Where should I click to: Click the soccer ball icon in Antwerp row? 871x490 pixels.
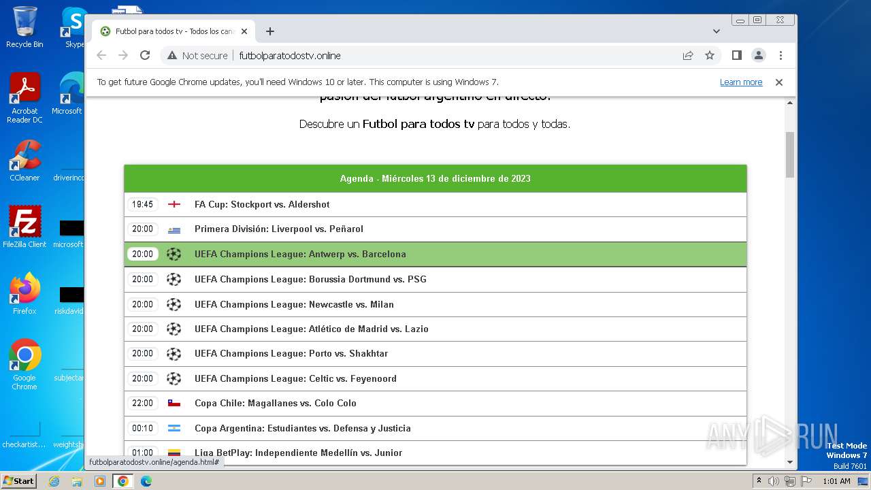[x=174, y=254]
